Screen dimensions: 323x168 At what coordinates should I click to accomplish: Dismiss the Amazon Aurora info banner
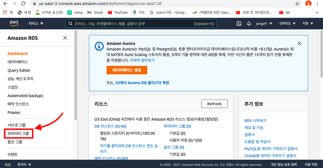click(x=299, y=43)
